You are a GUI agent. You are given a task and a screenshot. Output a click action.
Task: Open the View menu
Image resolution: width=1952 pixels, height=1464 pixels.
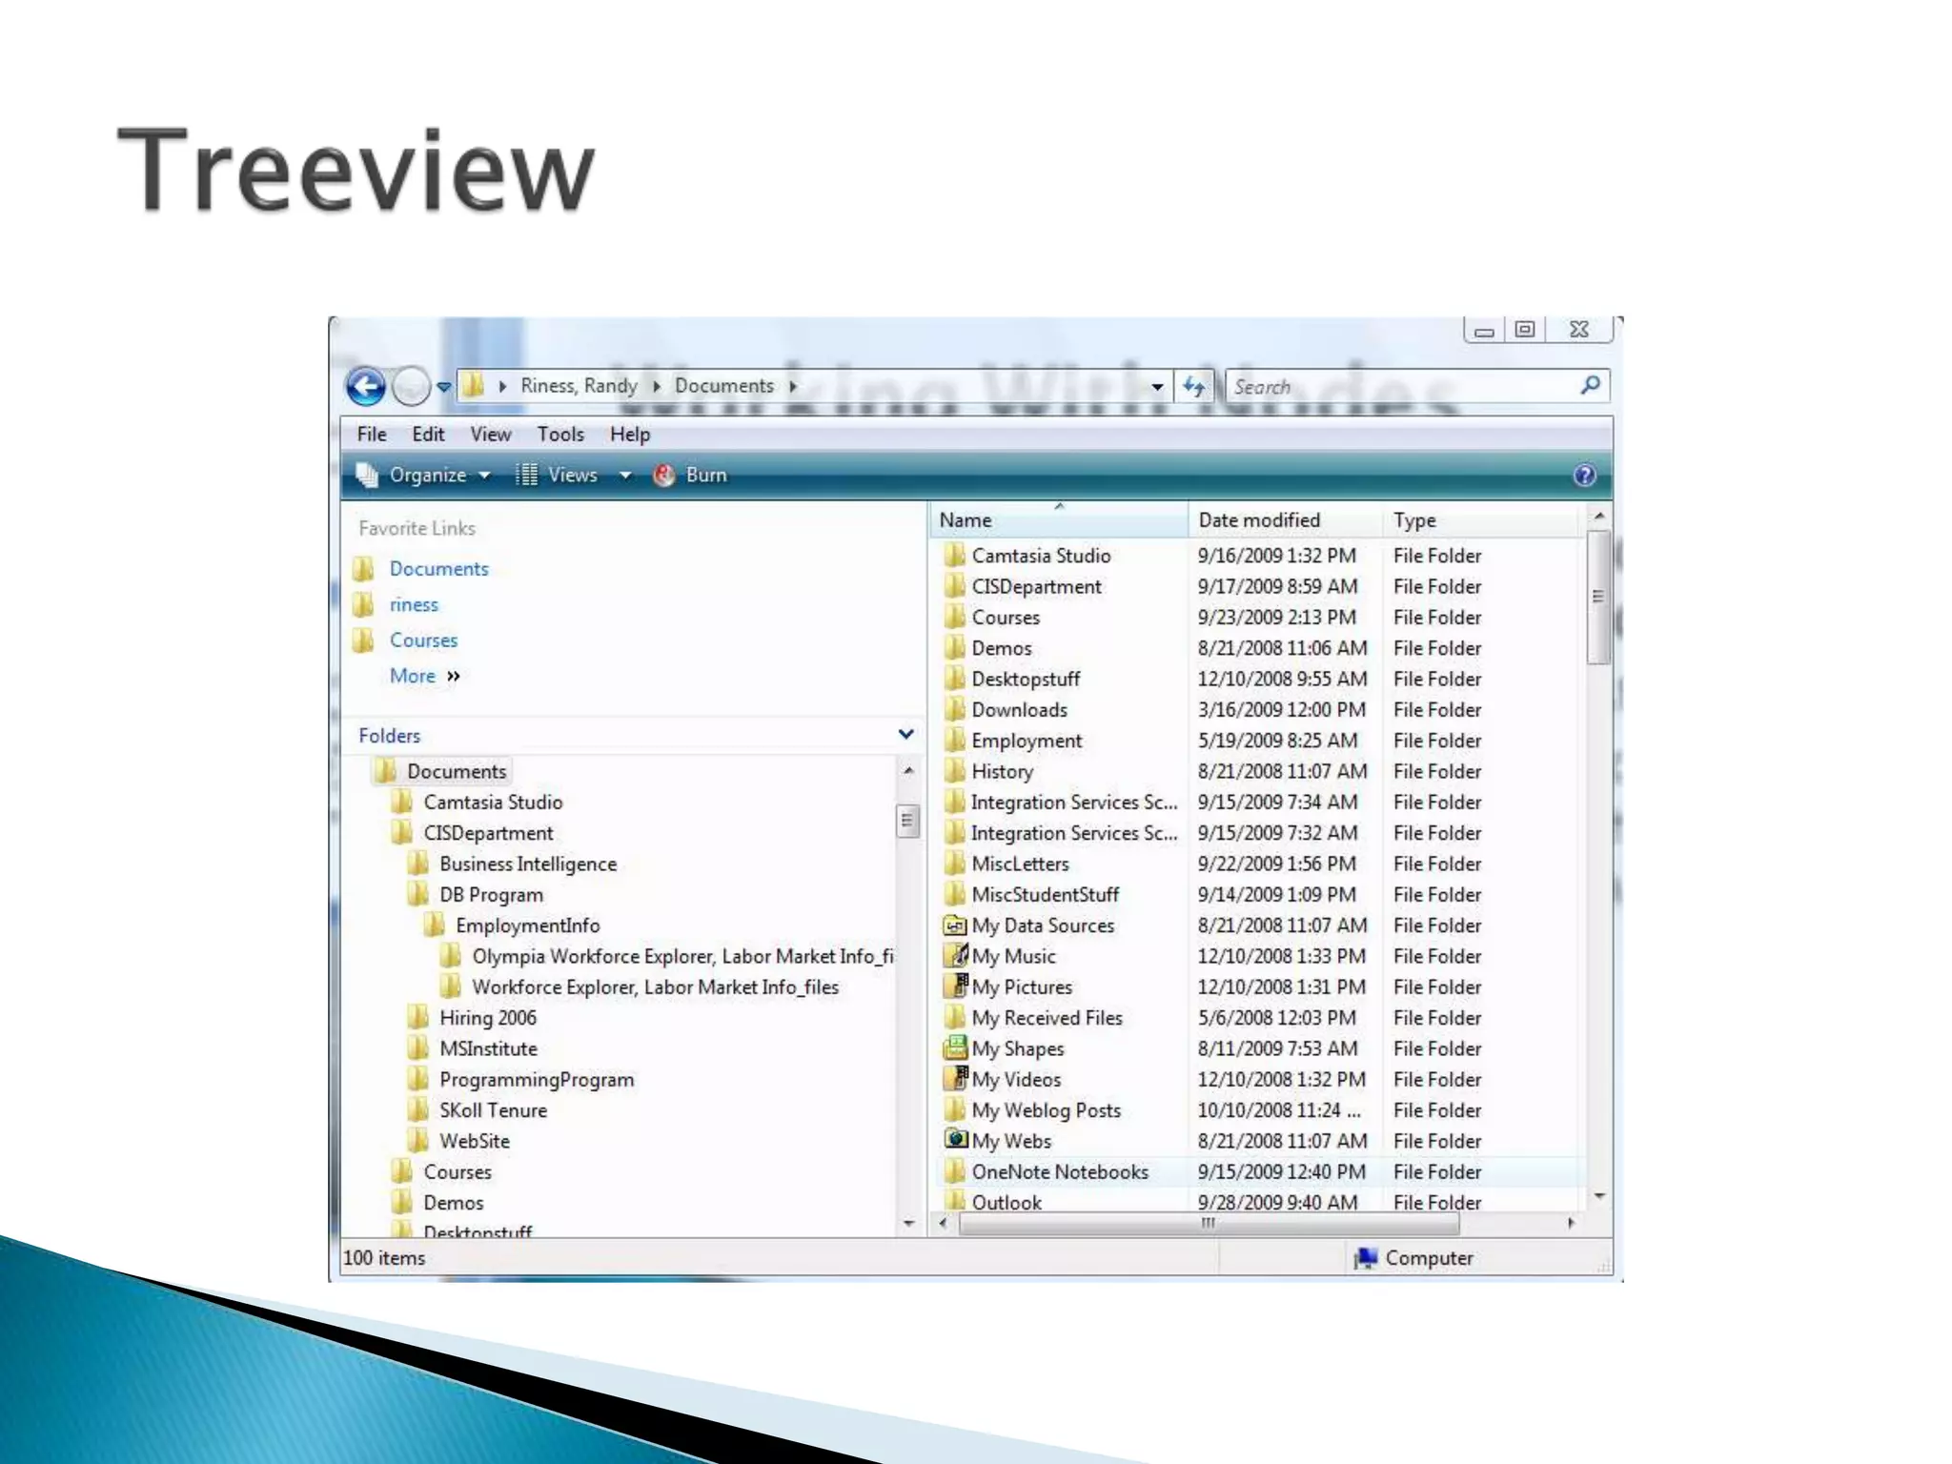(490, 435)
